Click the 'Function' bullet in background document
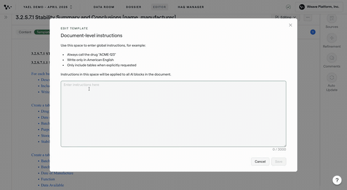Viewport: 347px width, 190px height. pyautogui.click(x=48, y=179)
